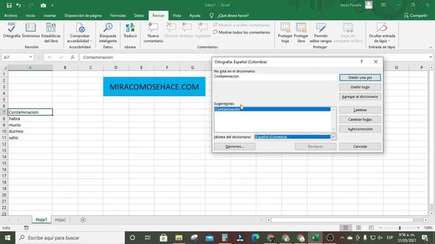Select cell containing habra

(30, 119)
